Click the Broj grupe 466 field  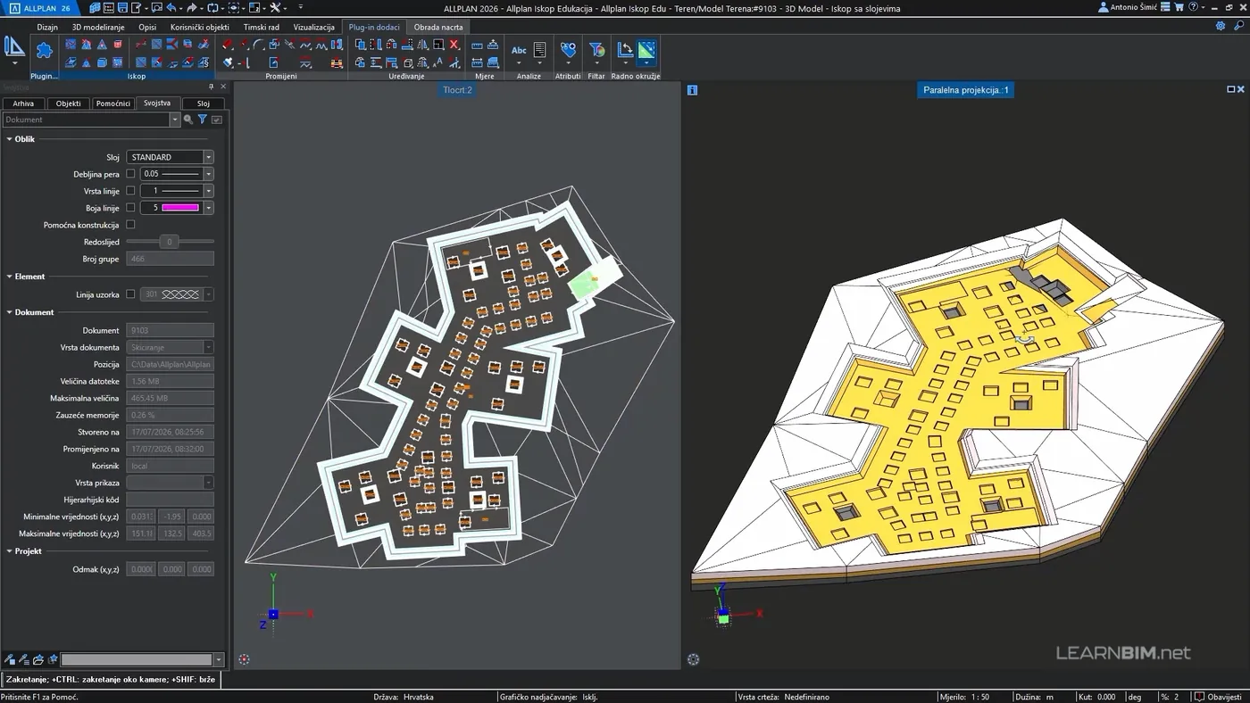(170, 259)
